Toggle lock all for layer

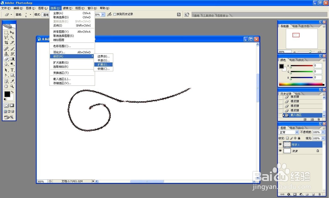point(299,138)
